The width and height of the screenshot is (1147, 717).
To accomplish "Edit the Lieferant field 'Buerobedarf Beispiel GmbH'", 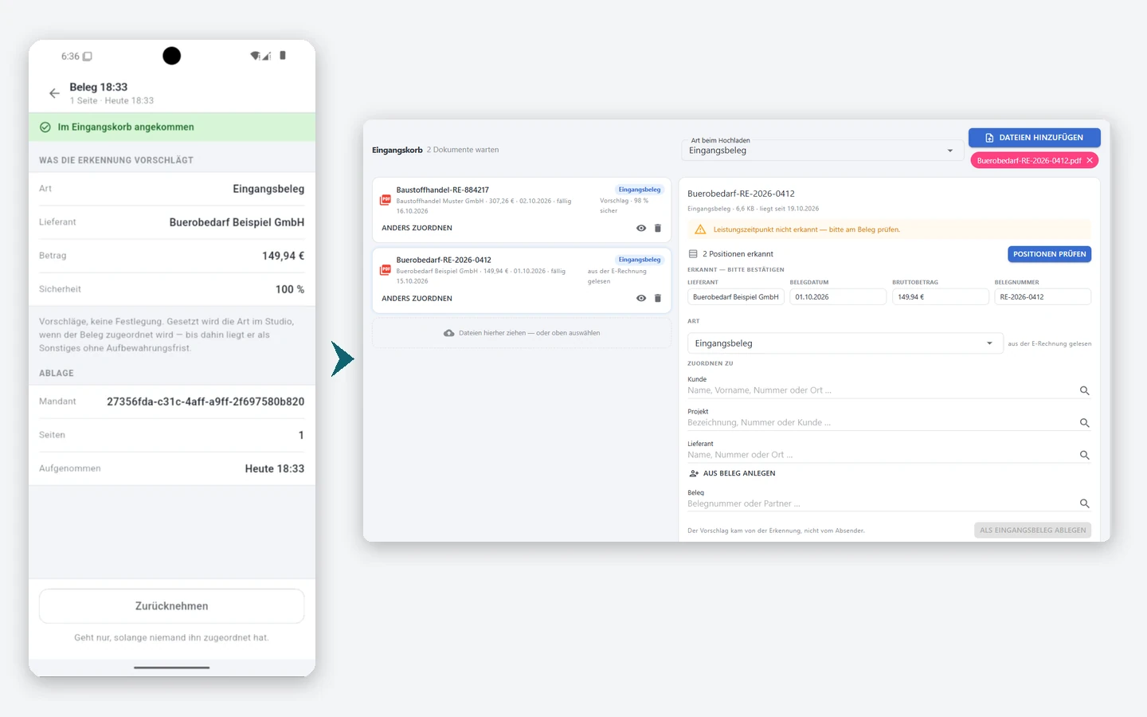I will [x=736, y=297].
